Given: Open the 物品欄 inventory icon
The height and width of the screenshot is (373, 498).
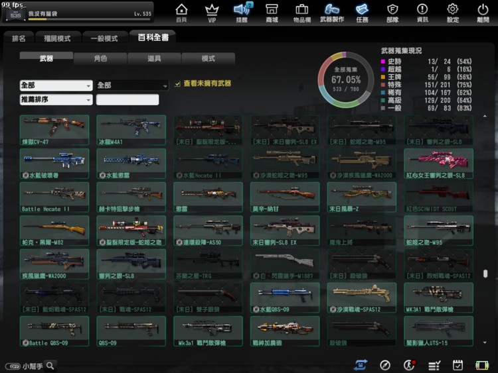Looking at the screenshot, I should click(301, 12).
